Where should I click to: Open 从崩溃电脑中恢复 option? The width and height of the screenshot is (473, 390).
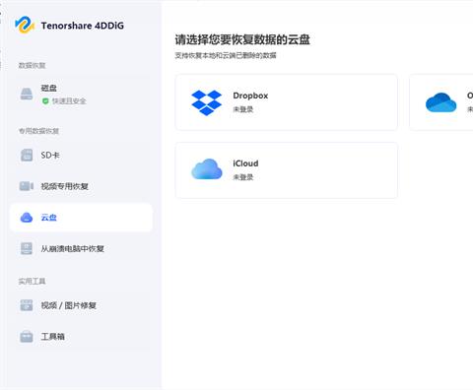[x=81, y=248]
